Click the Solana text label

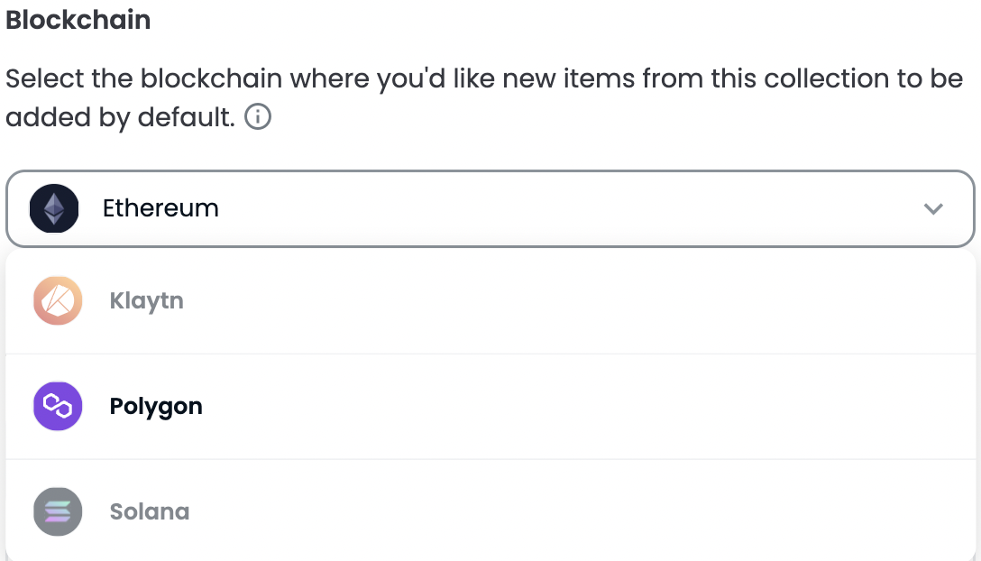[x=150, y=512]
